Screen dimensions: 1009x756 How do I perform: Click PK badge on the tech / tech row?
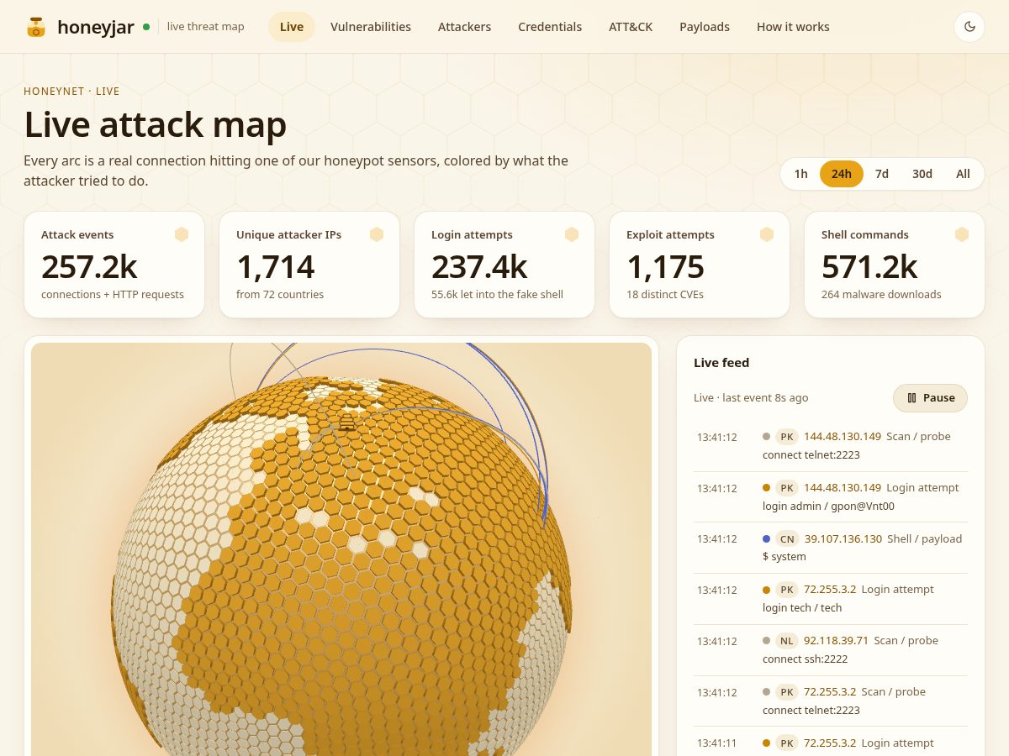[786, 590]
